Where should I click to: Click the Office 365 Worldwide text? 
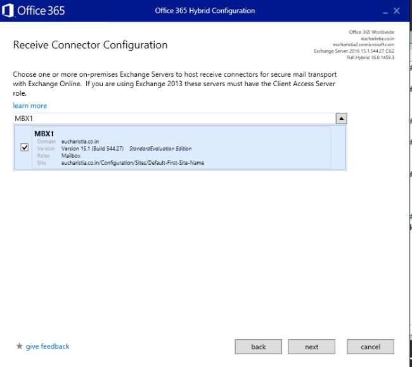click(371, 32)
